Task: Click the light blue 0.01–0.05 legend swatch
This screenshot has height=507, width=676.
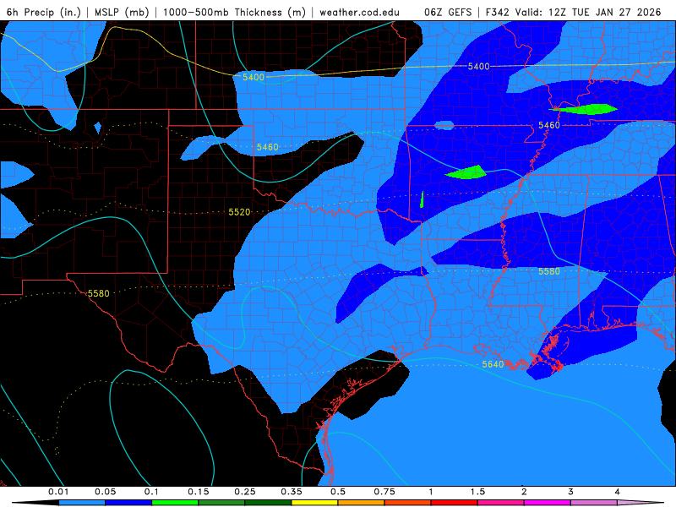Action: tap(82, 503)
